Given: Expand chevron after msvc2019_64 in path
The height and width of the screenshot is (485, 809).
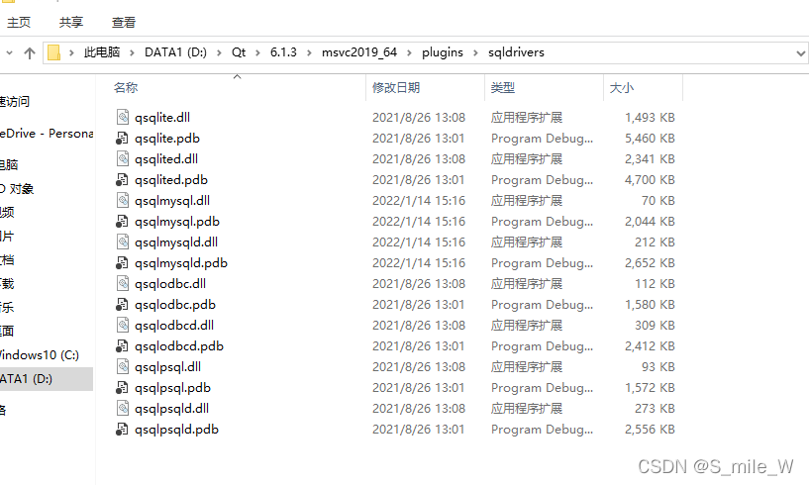Looking at the screenshot, I should coord(410,52).
